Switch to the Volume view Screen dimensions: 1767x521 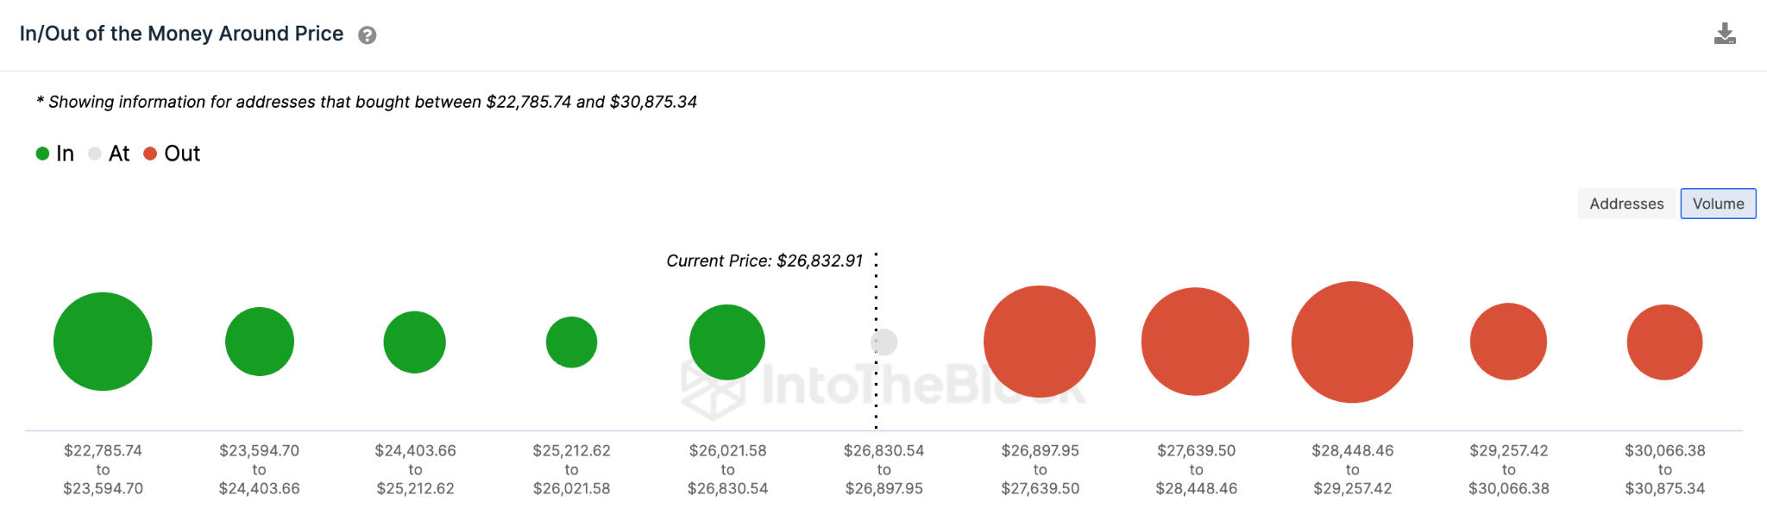pos(1718,204)
